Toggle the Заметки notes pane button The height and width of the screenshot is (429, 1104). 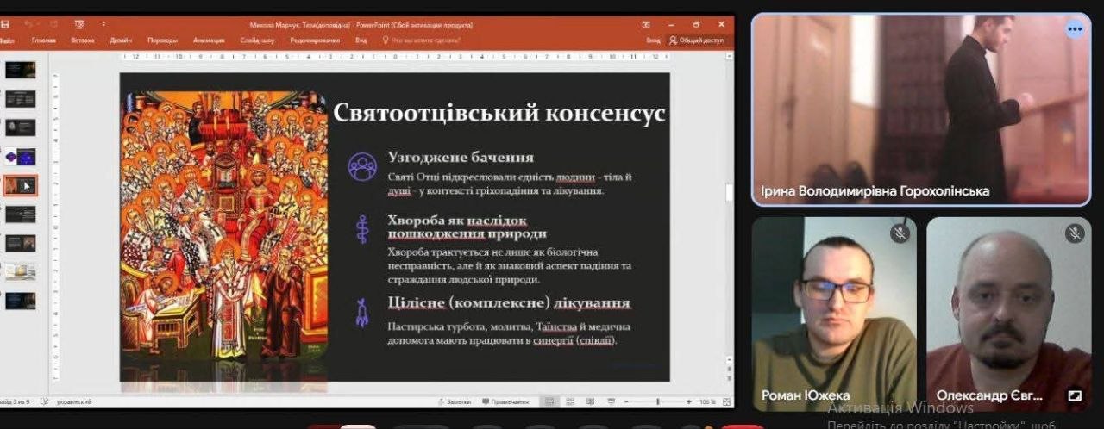click(454, 401)
